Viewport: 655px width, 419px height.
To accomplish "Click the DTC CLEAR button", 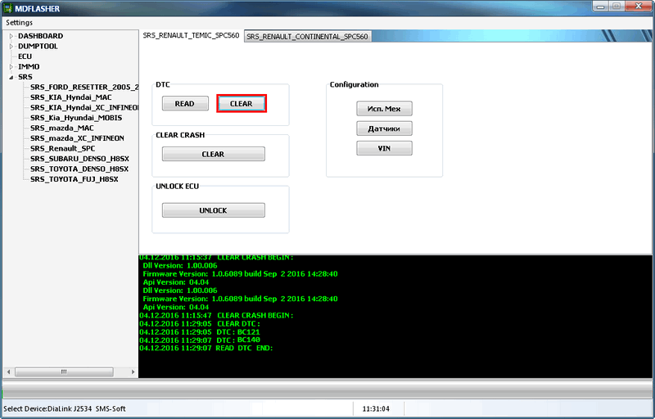I will tap(242, 103).
